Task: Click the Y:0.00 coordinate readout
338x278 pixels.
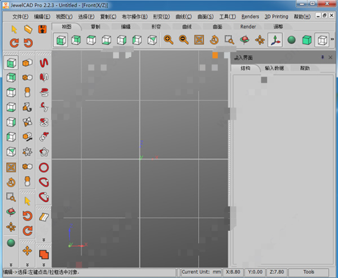Action: [x=255, y=272]
